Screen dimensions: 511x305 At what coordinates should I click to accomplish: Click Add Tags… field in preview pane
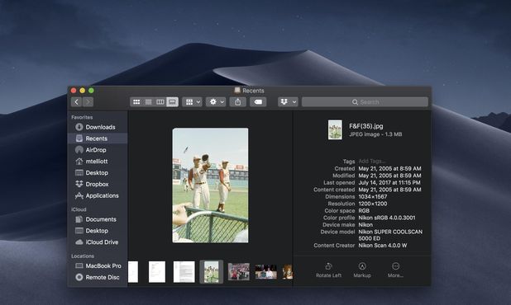[372, 161]
